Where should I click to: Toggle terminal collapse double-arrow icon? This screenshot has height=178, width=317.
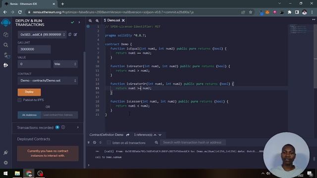pyautogui.click(x=89, y=142)
